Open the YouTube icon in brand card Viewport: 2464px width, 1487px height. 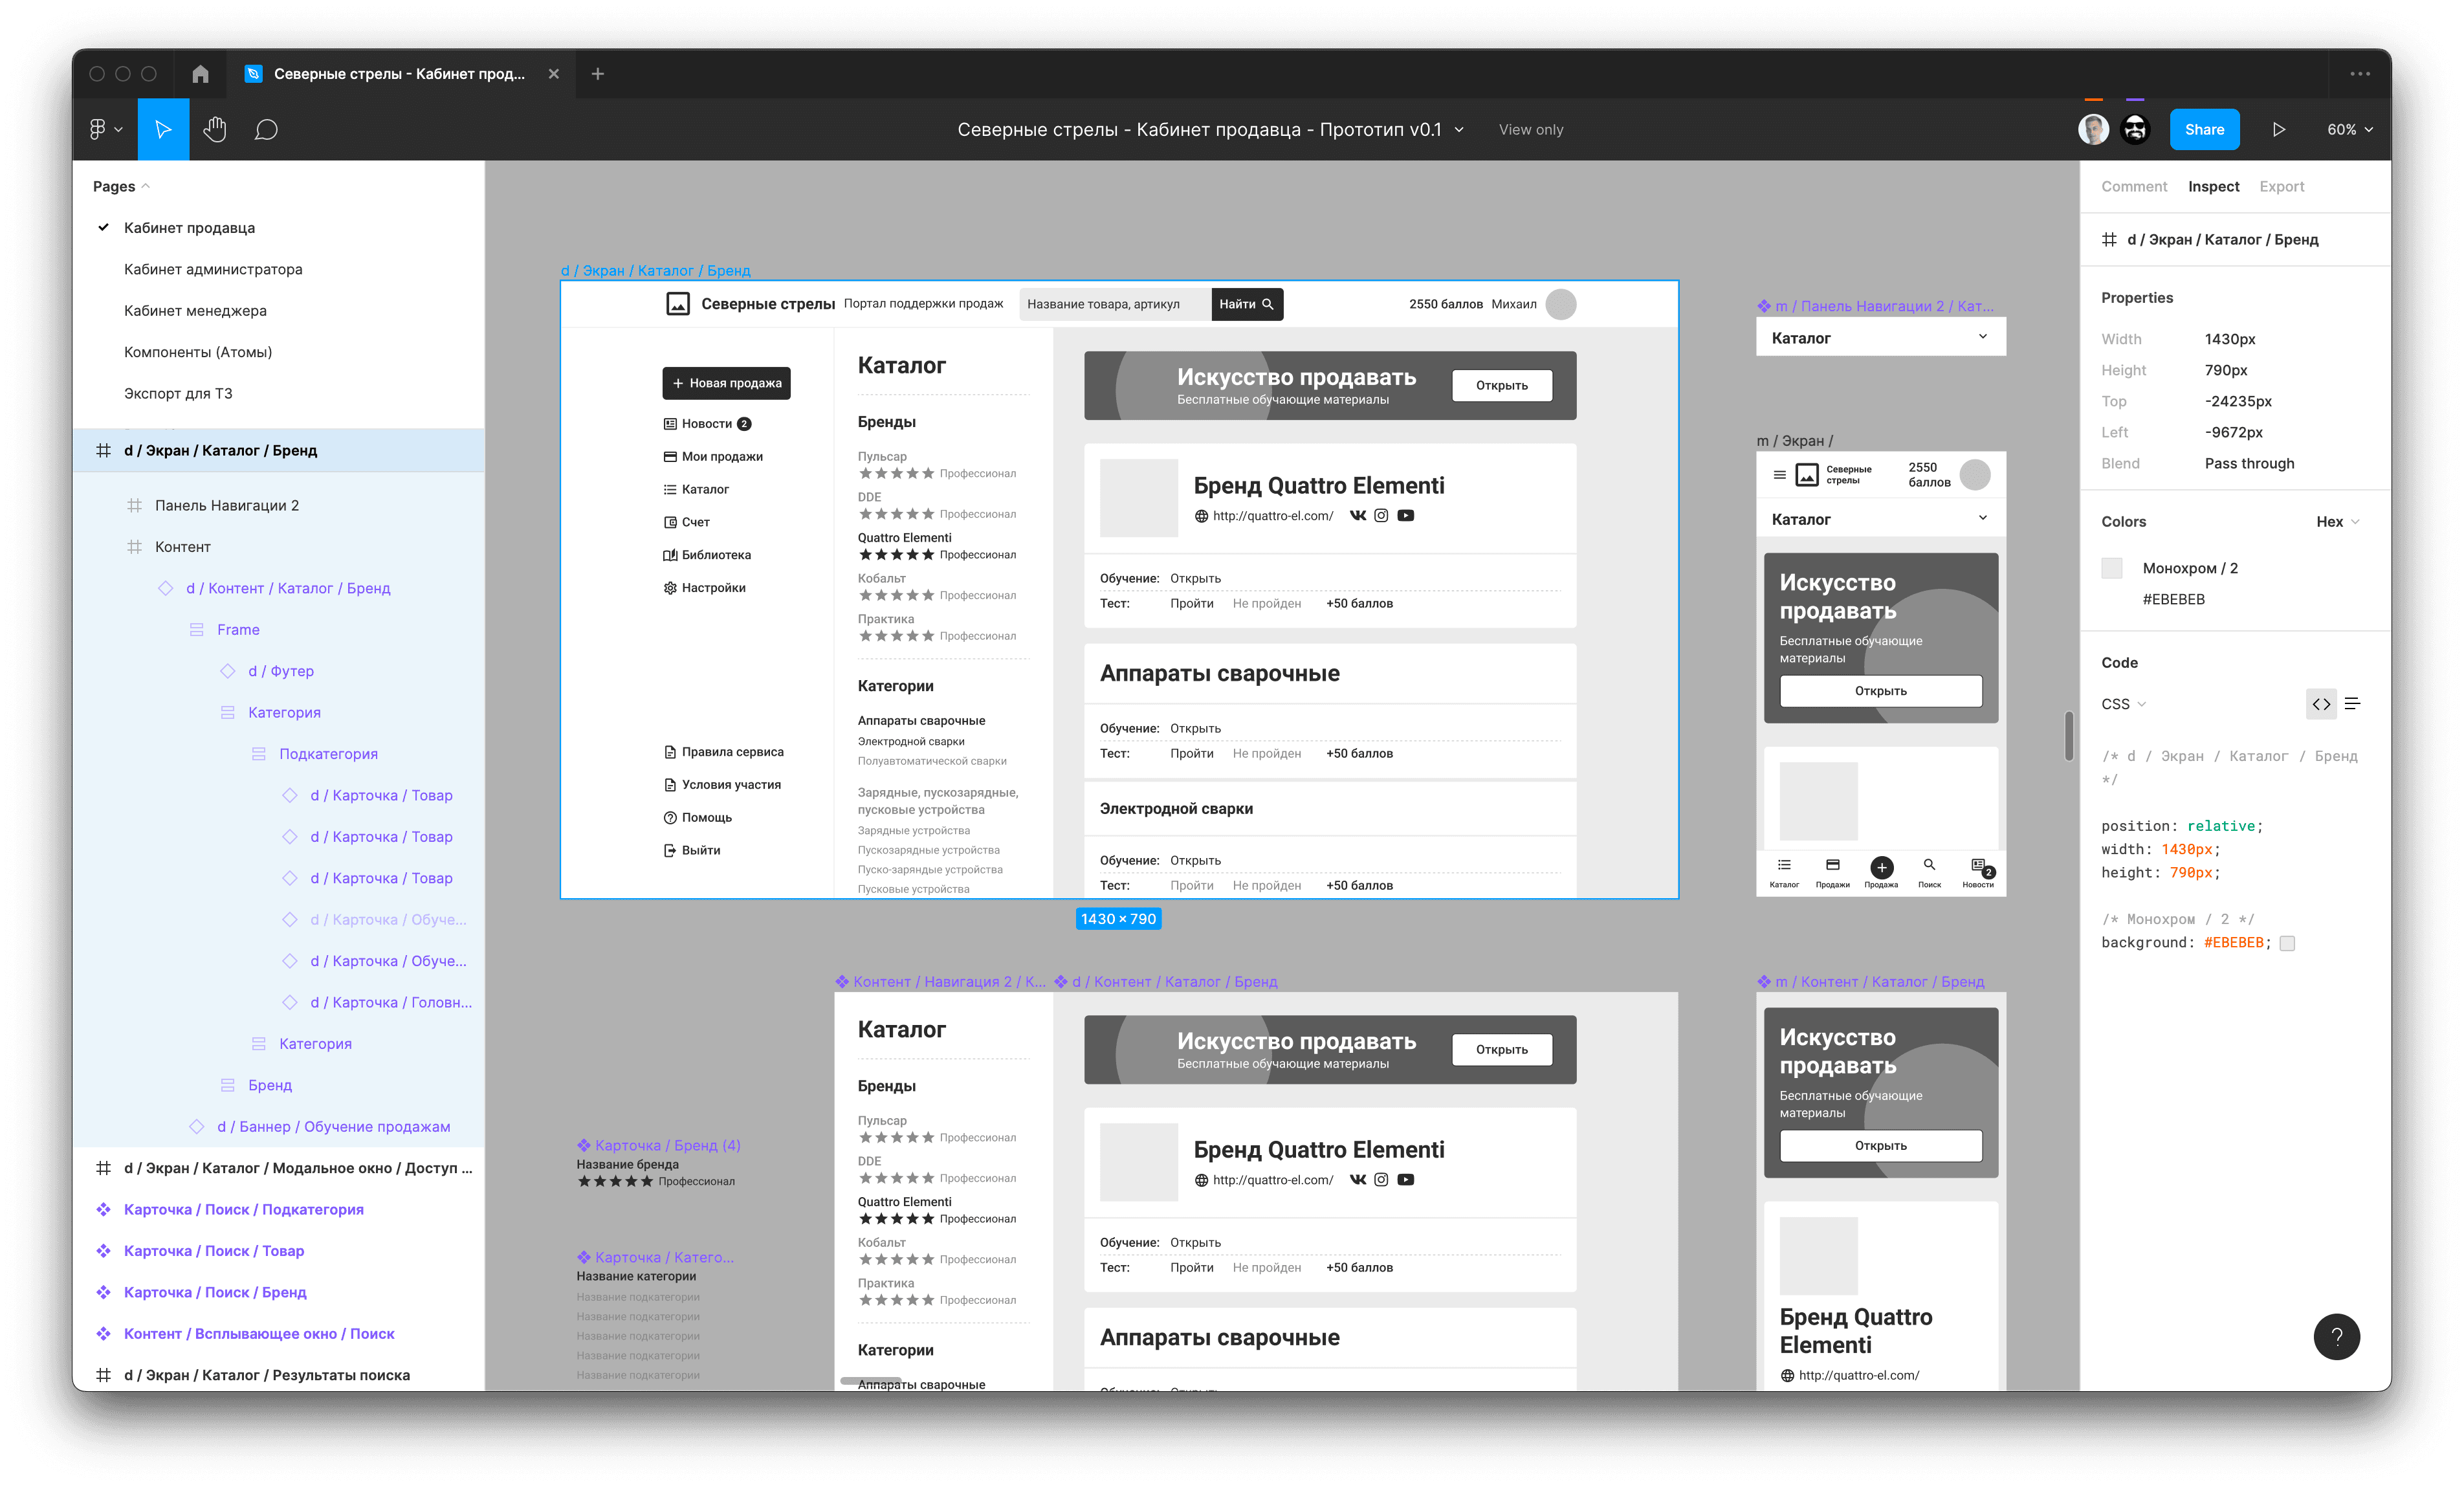[1405, 515]
